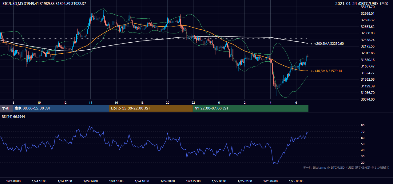Viewport: 393px width, 184px height.
Task: Select the ロンドン 15:30-22:00 JST session bar
Action: click(x=151, y=108)
